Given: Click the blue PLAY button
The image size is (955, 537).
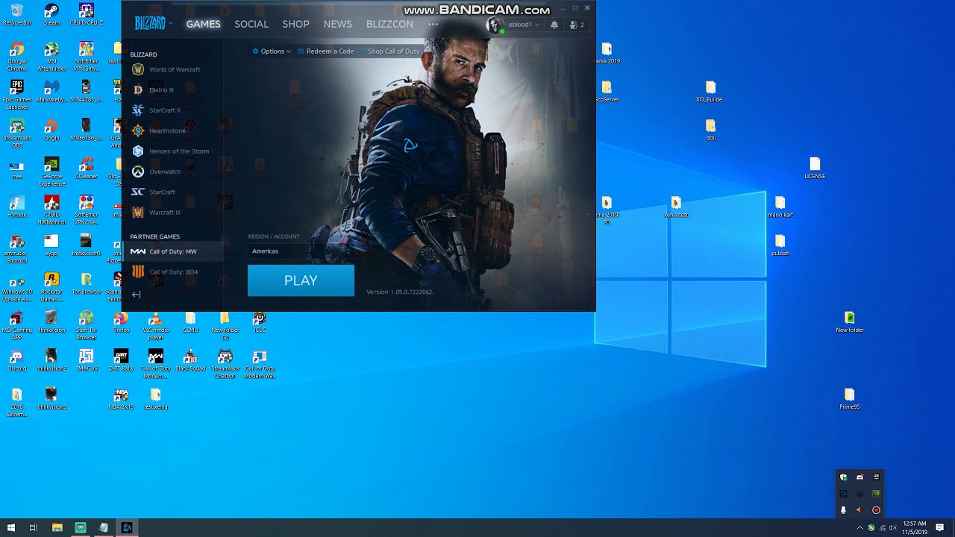Looking at the screenshot, I should 301,280.
